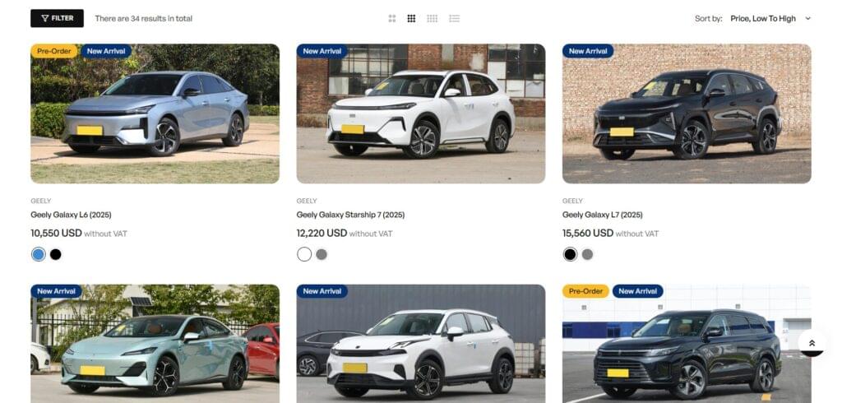Click the blue Galaxy L6 sedan photo

coord(155,113)
